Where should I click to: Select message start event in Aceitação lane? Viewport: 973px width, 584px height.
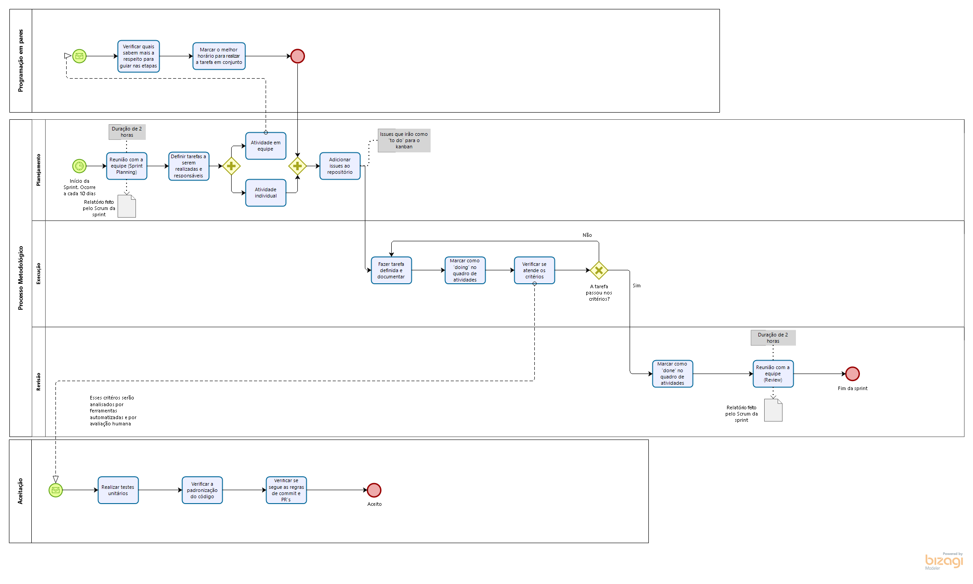[55, 490]
